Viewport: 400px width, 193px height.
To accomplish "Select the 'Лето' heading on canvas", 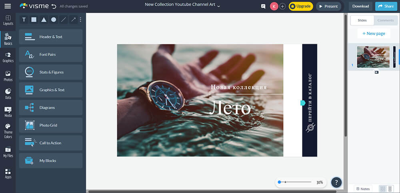I will 230,108.
